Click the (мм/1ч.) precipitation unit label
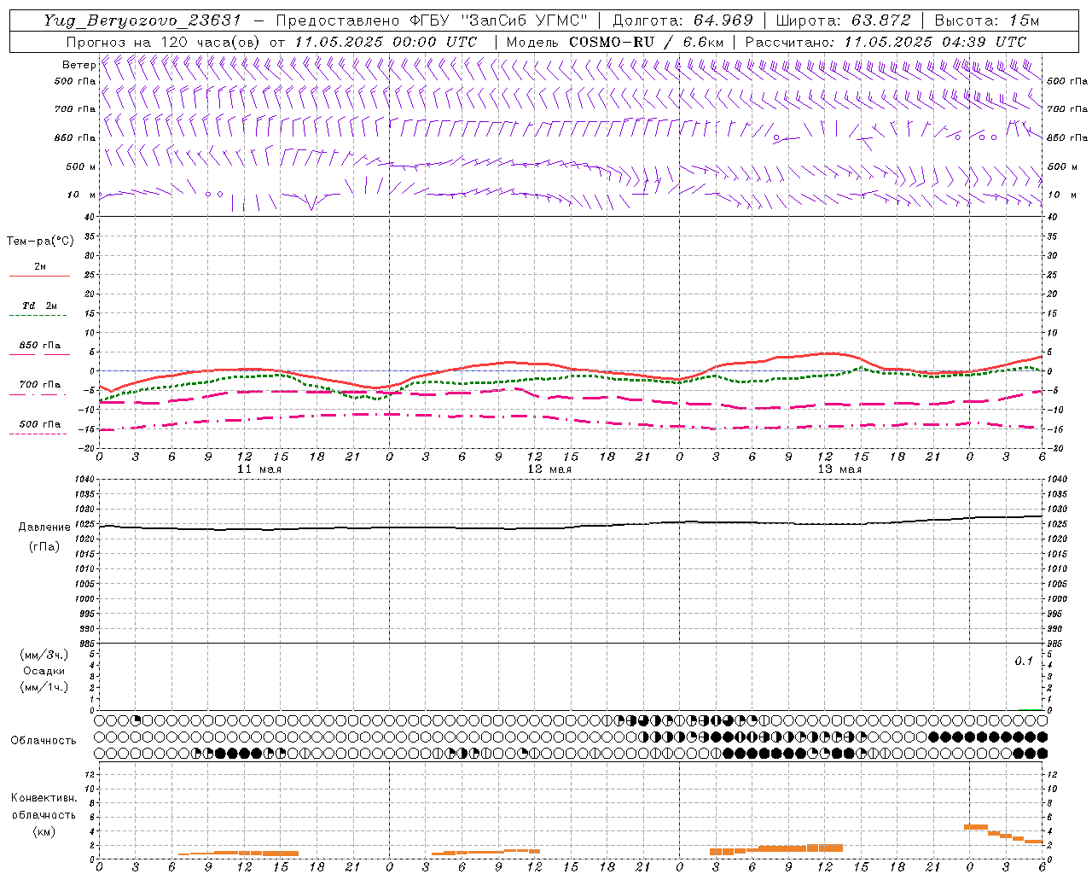Image resolution: width=1092 pixels, height=874 pixels. [x=44, y=687]
